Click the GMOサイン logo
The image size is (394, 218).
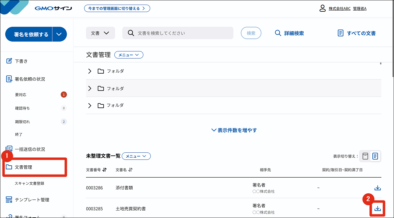(x=53, y=8)
